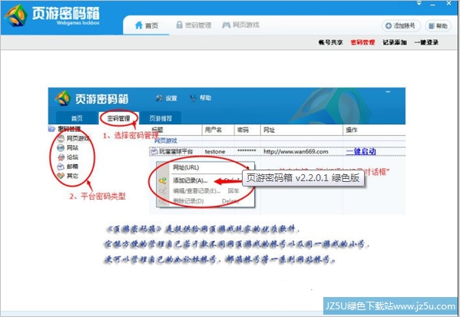
Task: Click the 操作 column header
Action: tap(374, 130)
